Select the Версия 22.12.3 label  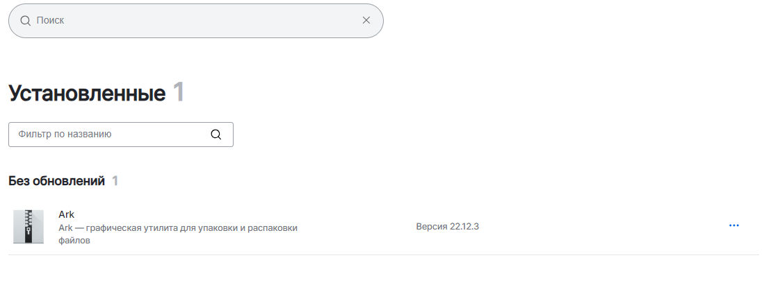pos(447,227)
